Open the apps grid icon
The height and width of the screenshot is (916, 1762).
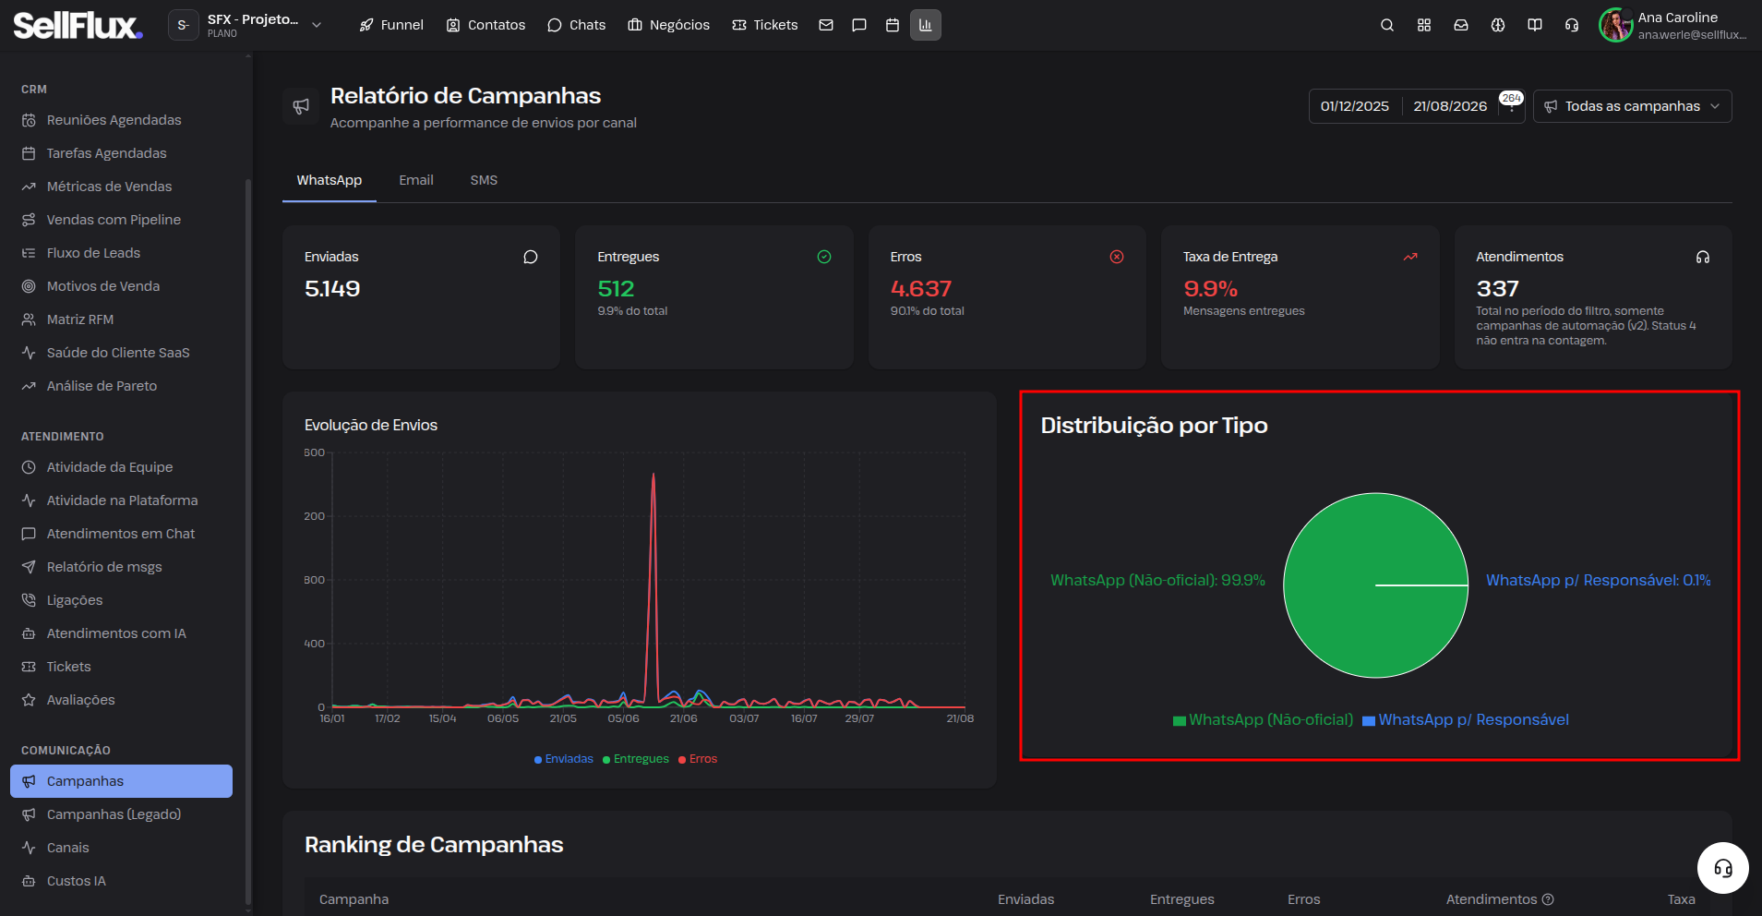(1424, 25)
